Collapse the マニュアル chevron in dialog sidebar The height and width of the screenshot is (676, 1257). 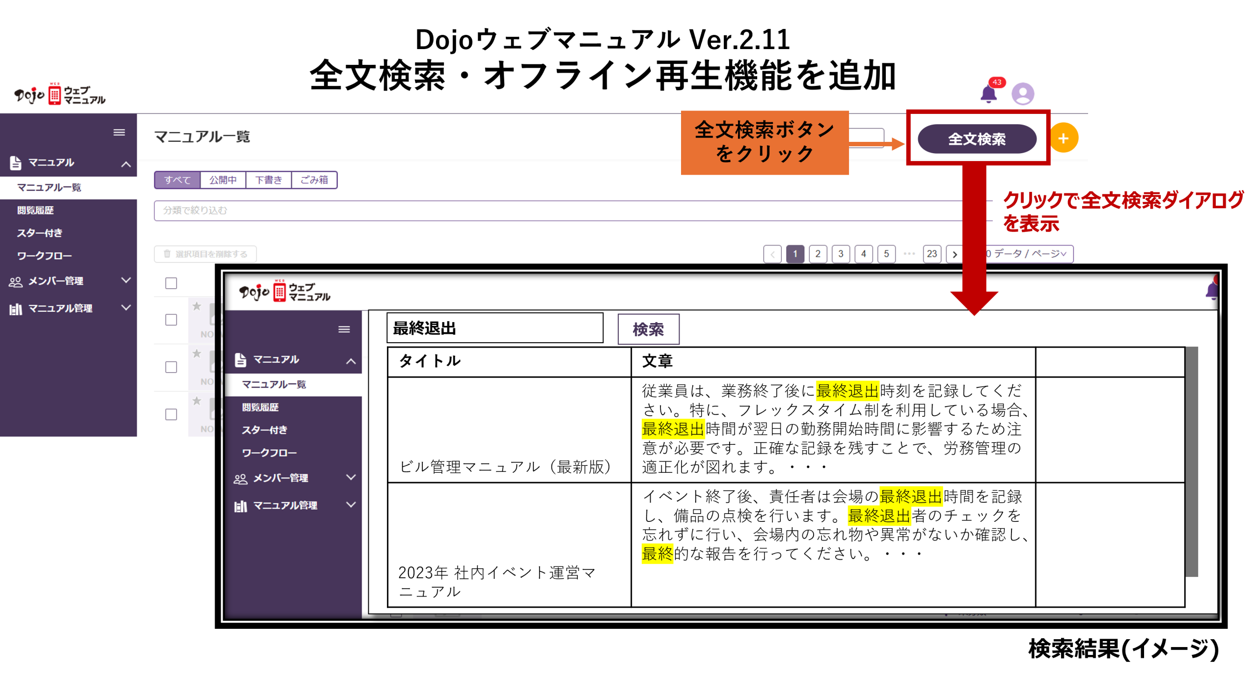pos(351,361)
